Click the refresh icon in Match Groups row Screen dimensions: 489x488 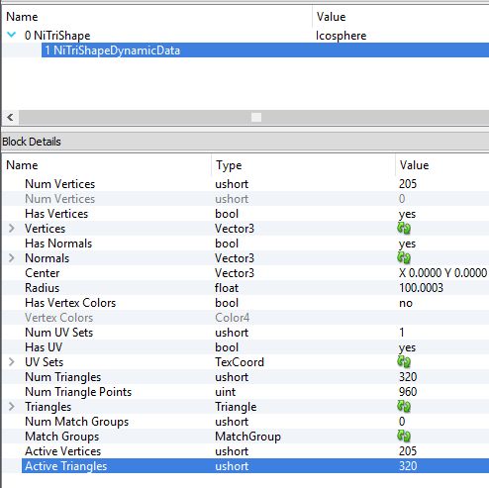tap(404, 437)
